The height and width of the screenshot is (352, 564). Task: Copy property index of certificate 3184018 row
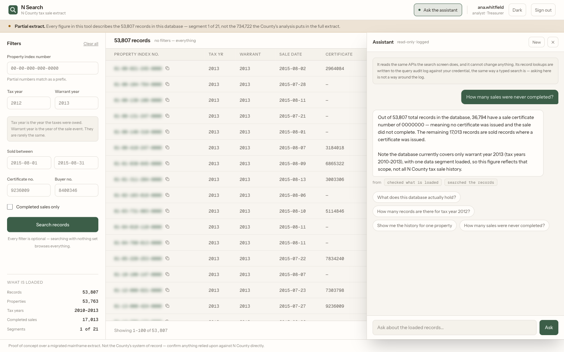167,147
